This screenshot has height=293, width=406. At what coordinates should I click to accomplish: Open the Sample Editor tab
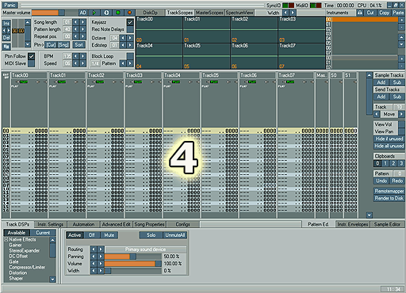click(387, 224)
